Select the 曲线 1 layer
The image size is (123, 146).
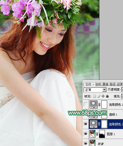point(106,115)
